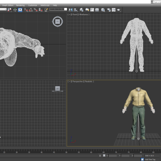The width and height of the screenshot is (161, 161).
Task: Open the Front viewport plus menu
Action: [x=69, y=14]
